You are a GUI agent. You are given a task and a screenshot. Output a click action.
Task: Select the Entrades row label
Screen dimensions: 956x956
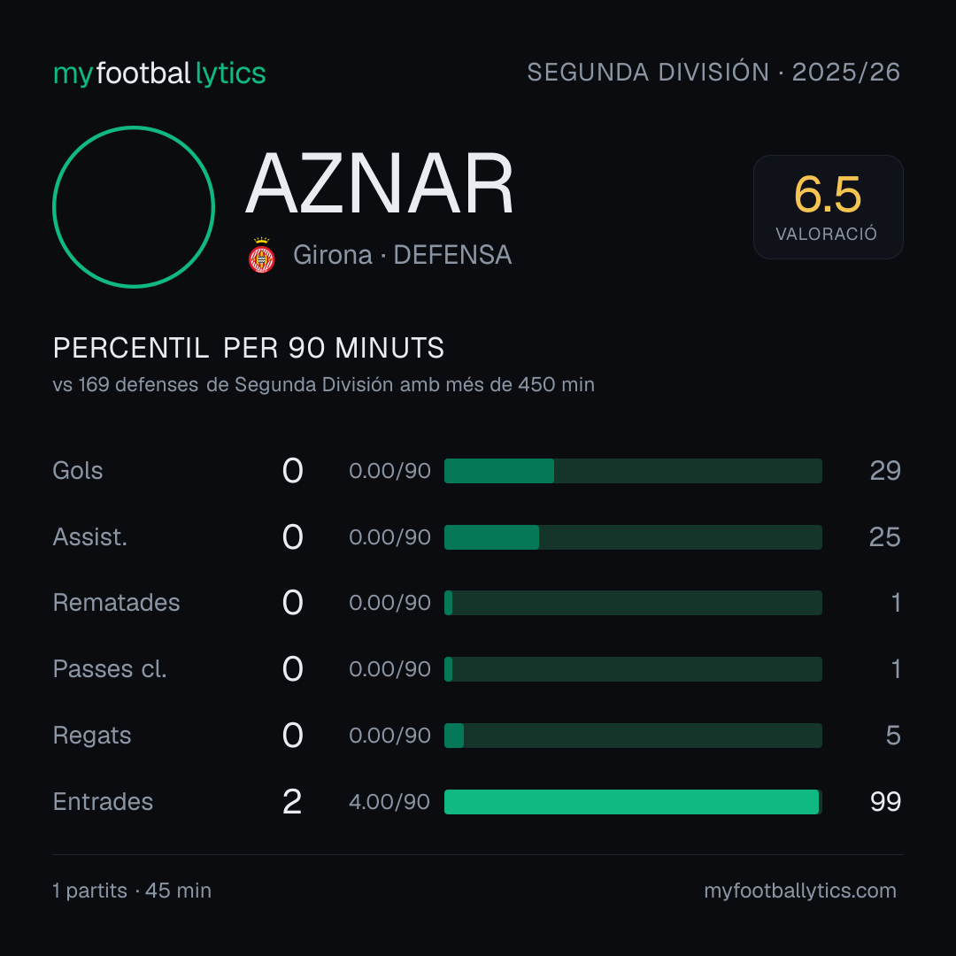tap(103, 802)
